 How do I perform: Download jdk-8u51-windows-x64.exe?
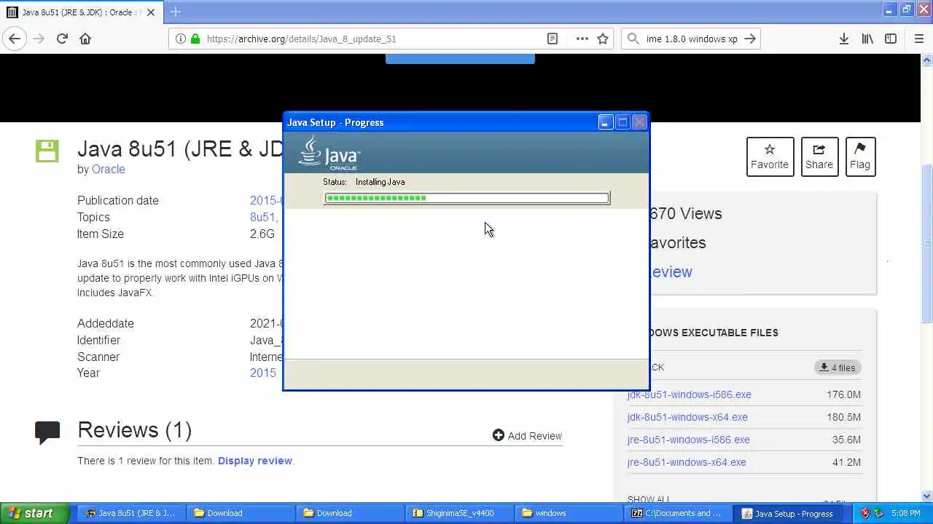pyautogui.click(x=687, y=417)
